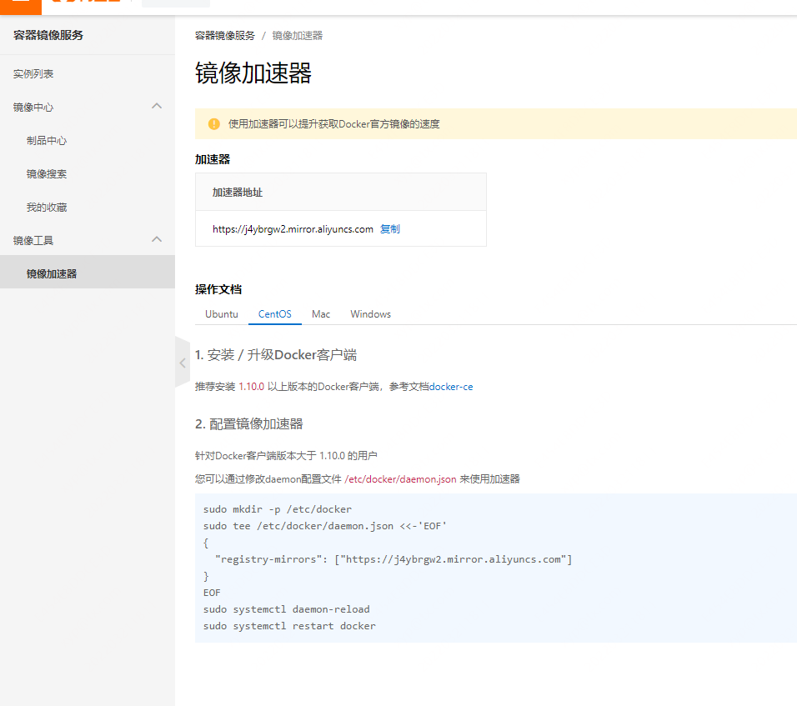
Task: Click the 1.10.0 version number in red
Action: point(252,387)
